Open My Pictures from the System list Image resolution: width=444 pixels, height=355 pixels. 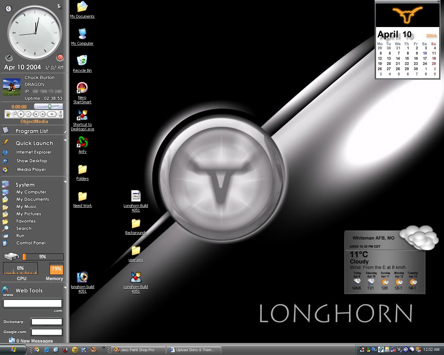(28, 214)
